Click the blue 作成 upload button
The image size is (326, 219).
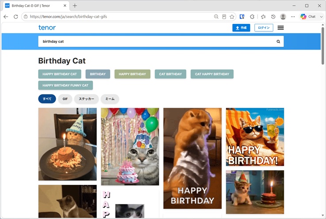point(241,28)
